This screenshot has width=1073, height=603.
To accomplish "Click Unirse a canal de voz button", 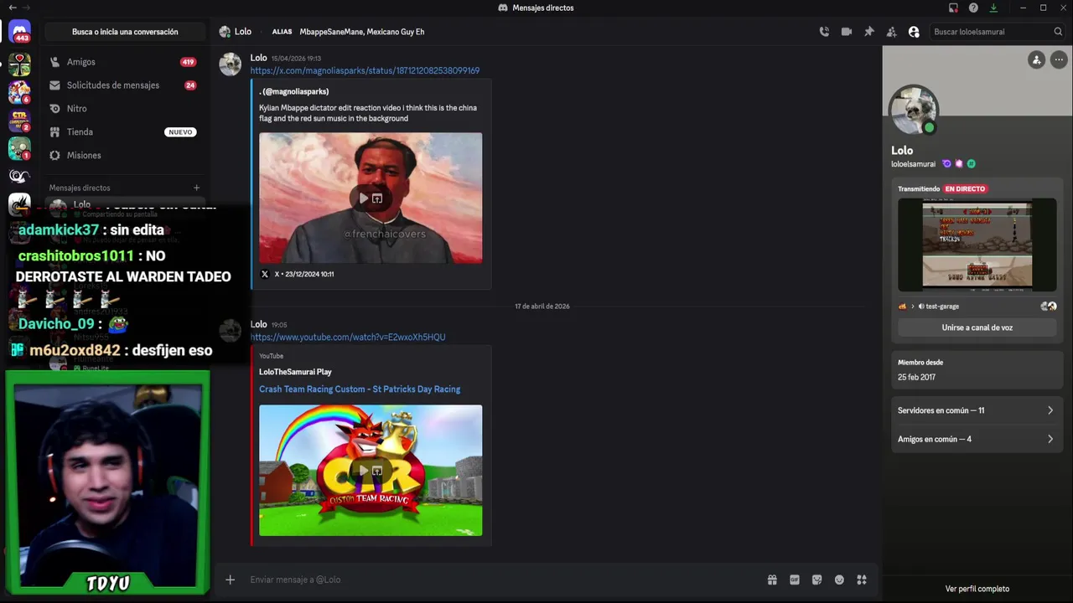I will [x=977, y=327].
